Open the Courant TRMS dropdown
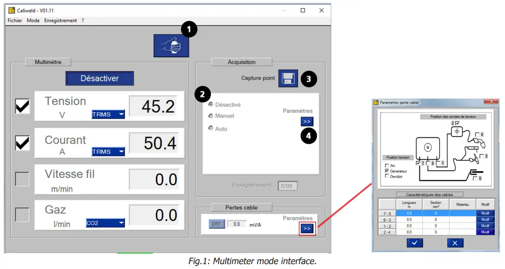 [108, 151]
